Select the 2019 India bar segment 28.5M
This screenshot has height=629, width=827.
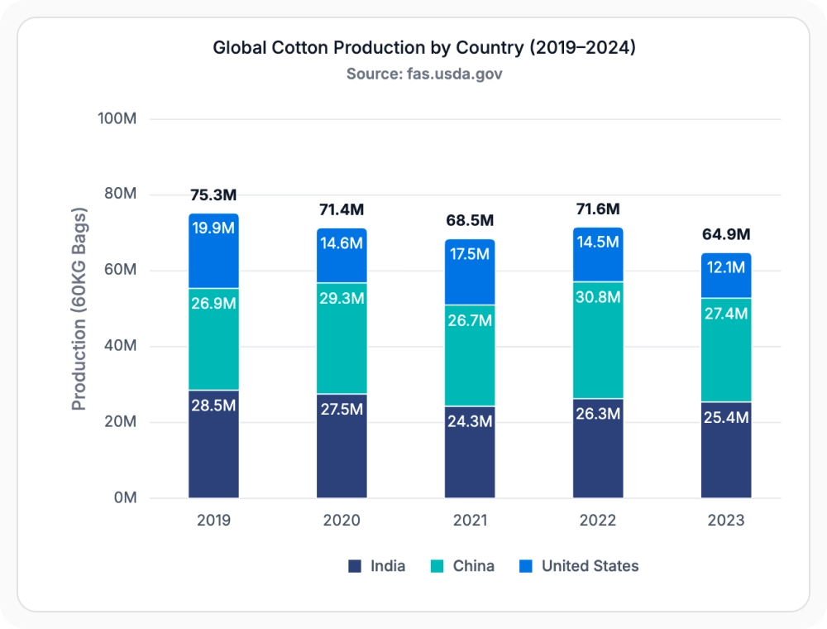pyautogui.click(x=213, y=444)
